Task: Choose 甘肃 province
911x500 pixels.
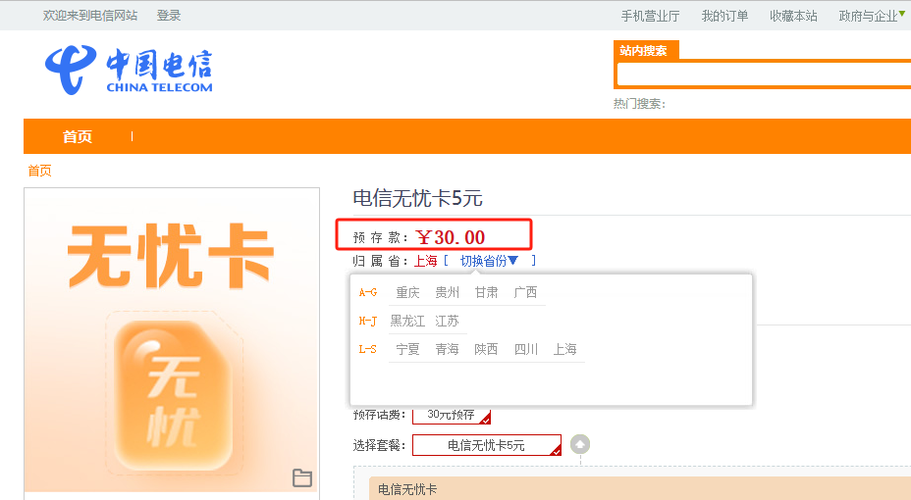Action: click(x=486, y=292)
